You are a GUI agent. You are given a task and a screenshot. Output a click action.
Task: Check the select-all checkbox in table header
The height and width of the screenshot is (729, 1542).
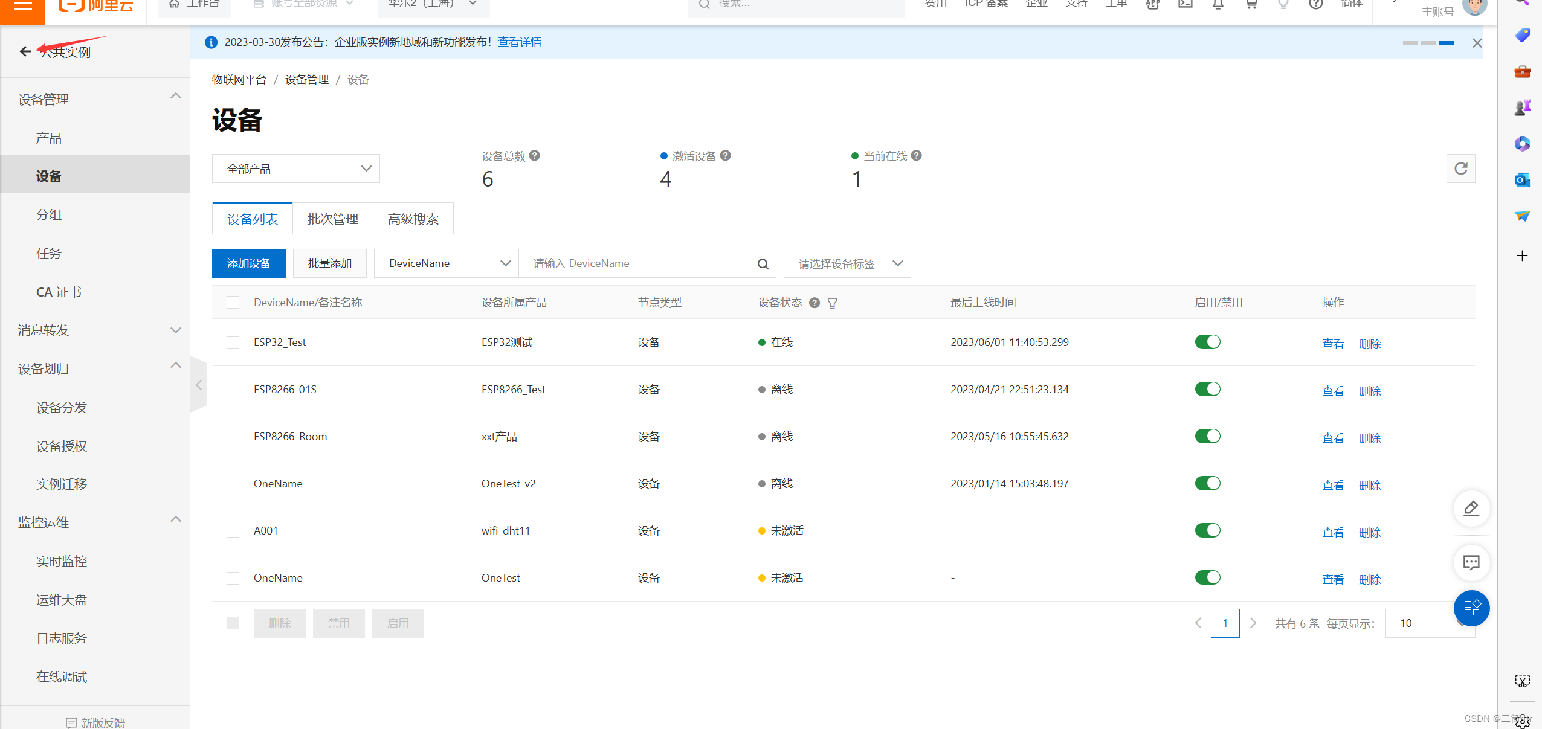click(x=233, y=302)
